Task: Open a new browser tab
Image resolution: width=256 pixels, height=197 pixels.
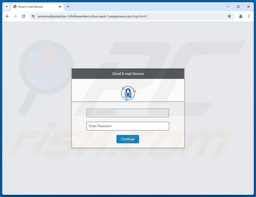Action: (x=68, y=7)
